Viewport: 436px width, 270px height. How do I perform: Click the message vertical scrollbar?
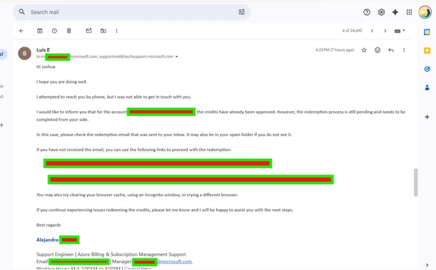point(415,182)
